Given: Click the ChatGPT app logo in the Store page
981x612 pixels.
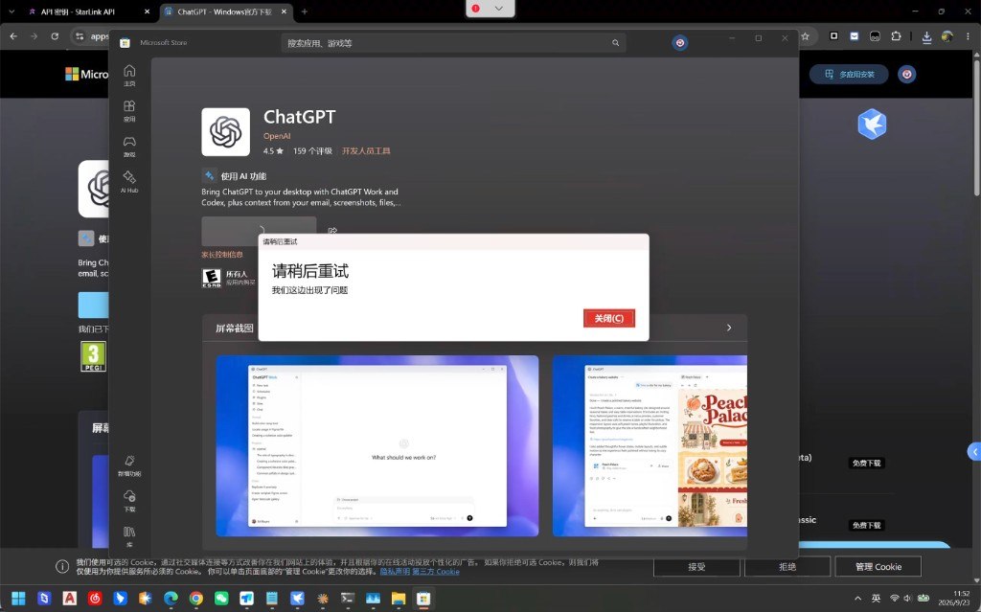Looking at the screenshot, I should tap(225, 132).
